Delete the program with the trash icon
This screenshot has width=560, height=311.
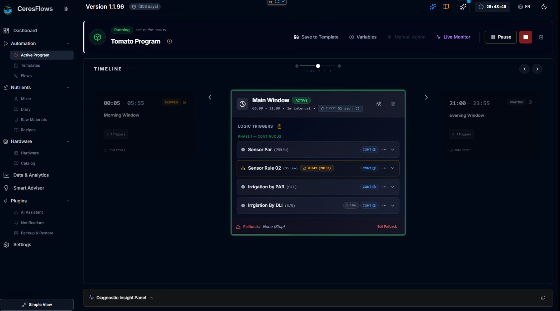point(541,37)
